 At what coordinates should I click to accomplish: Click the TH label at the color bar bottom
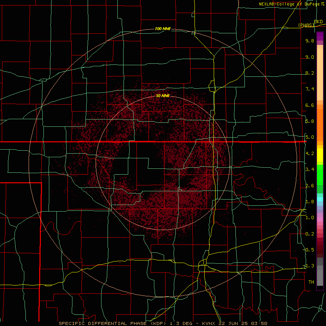coord(311,282)
